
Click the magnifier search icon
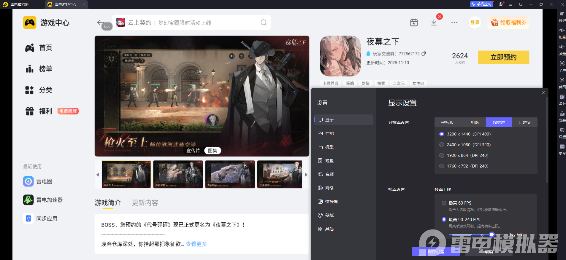pyautogui.click(x=264, y=23)
